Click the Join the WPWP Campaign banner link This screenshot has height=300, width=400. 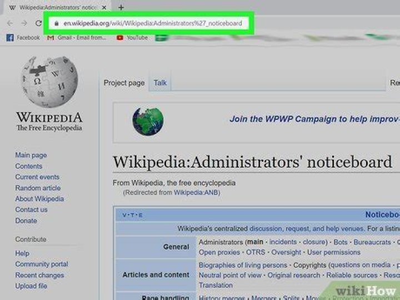click(x=314, y=119)
